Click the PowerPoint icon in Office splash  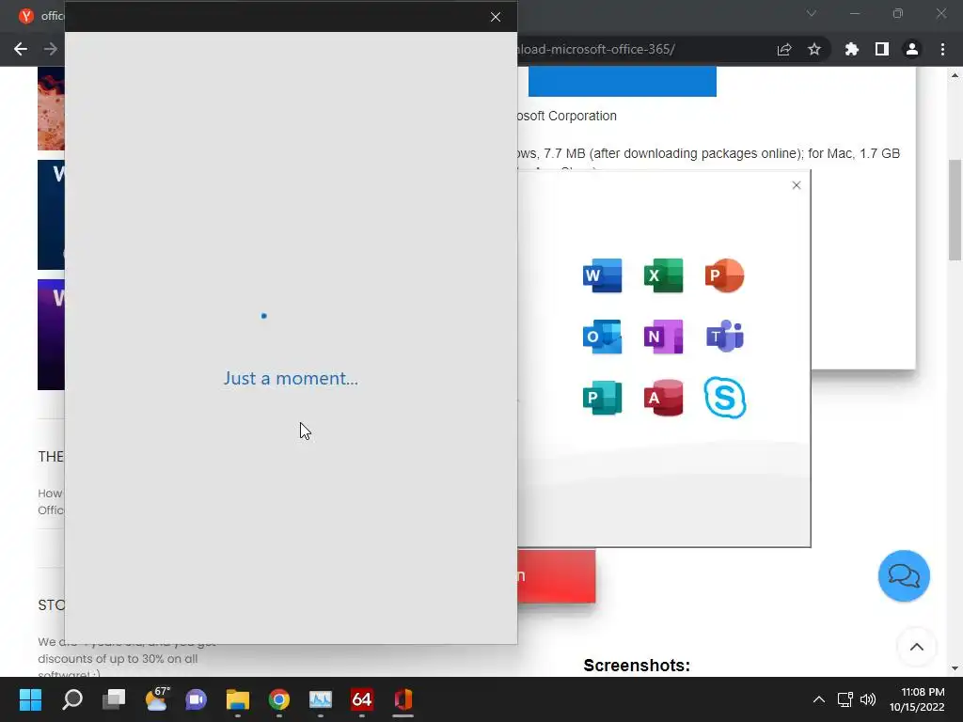click(725, 275)
